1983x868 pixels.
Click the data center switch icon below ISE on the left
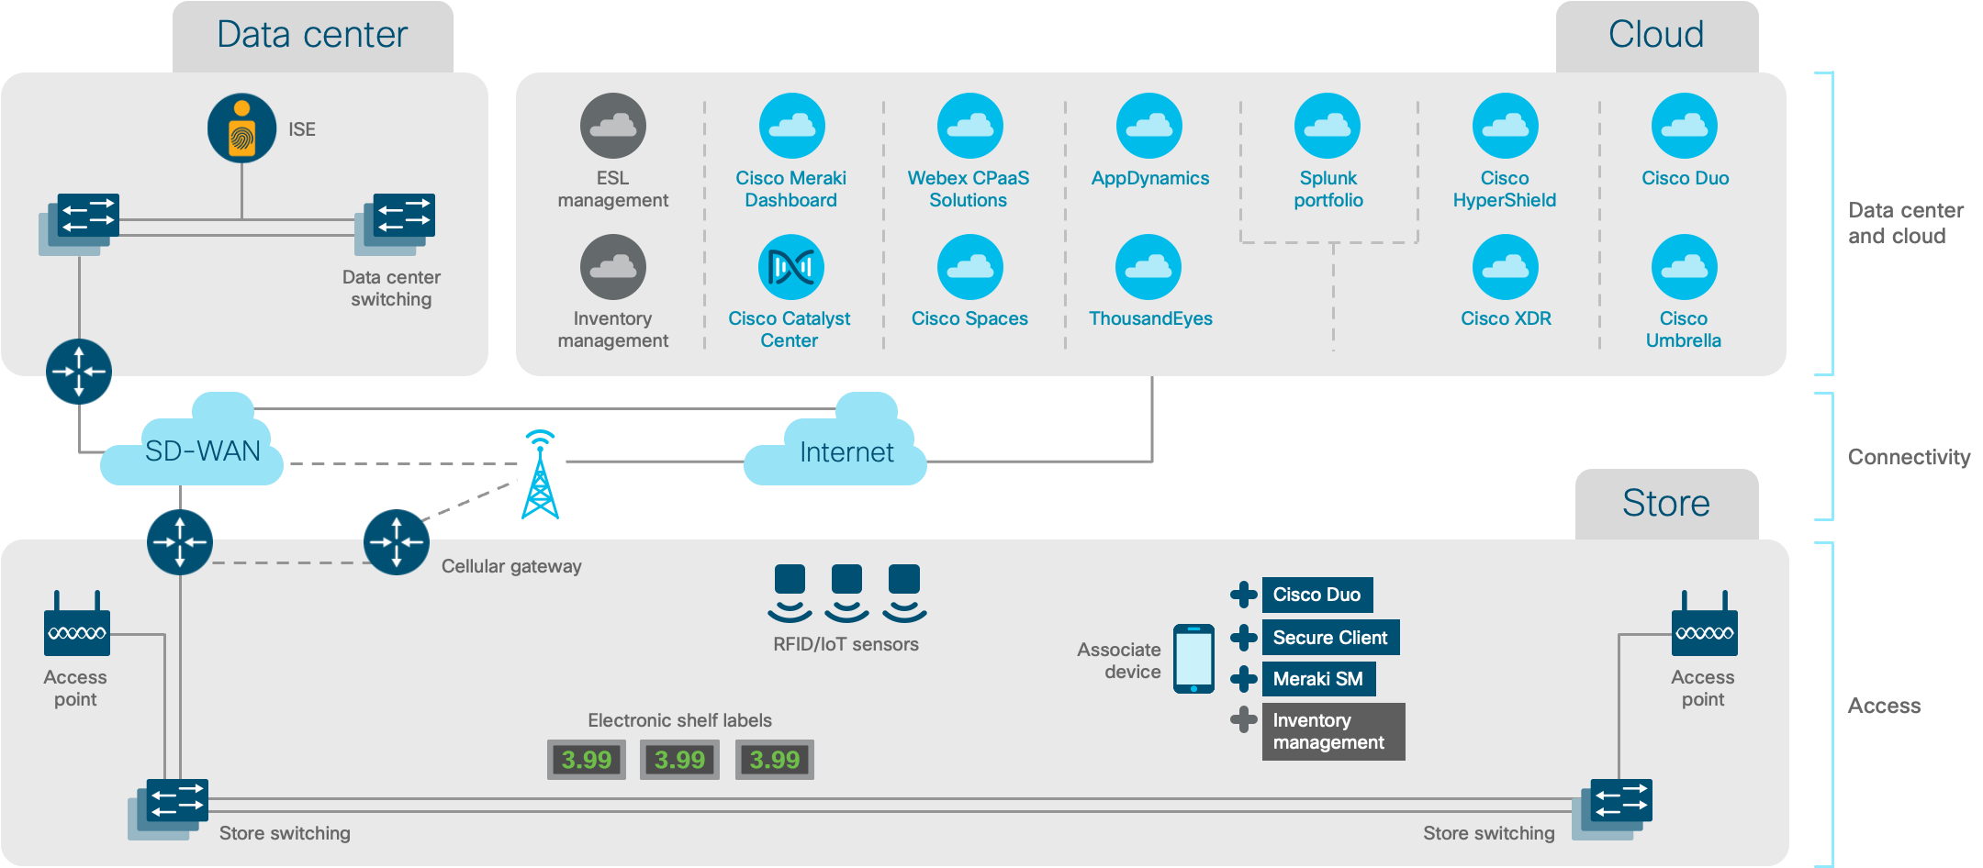coord(80,224)
